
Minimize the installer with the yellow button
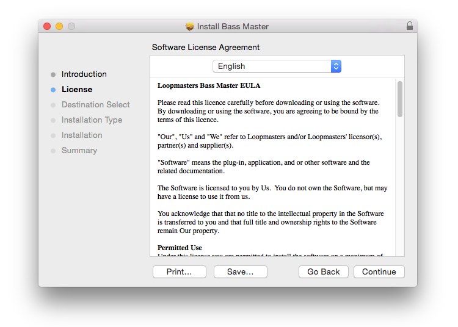[59, 26]
